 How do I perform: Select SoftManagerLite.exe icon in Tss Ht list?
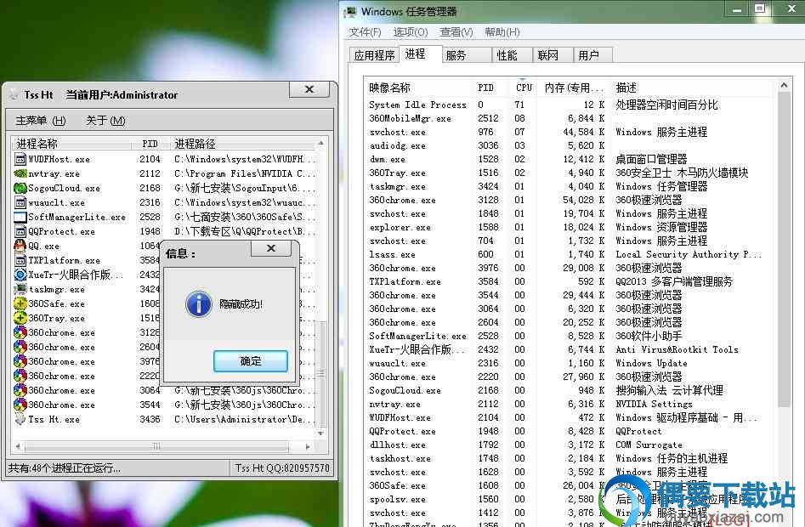20,217
